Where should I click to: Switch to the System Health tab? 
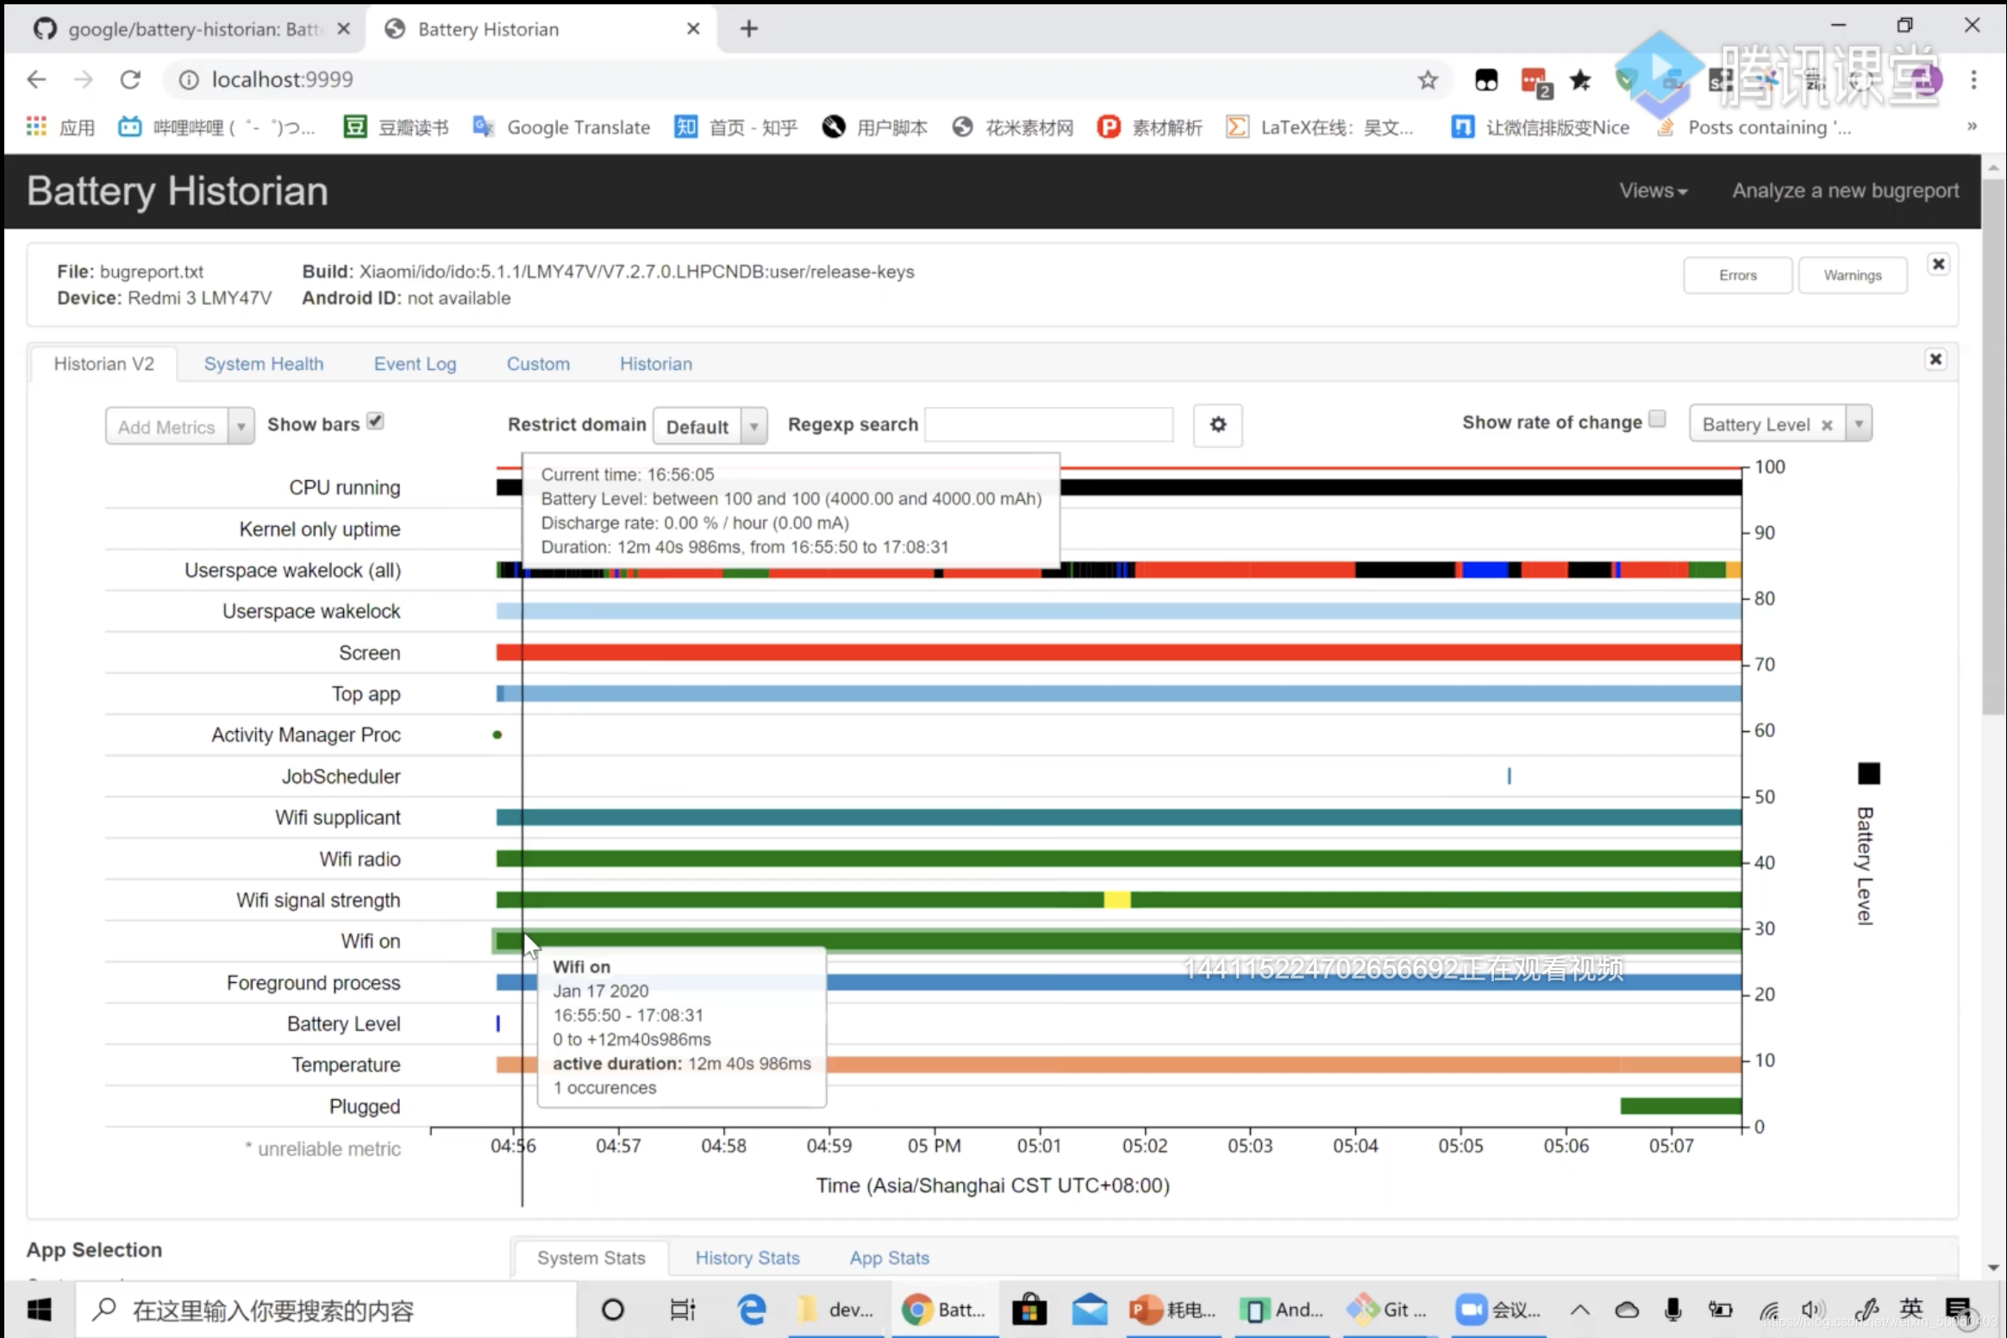[264, 364]
